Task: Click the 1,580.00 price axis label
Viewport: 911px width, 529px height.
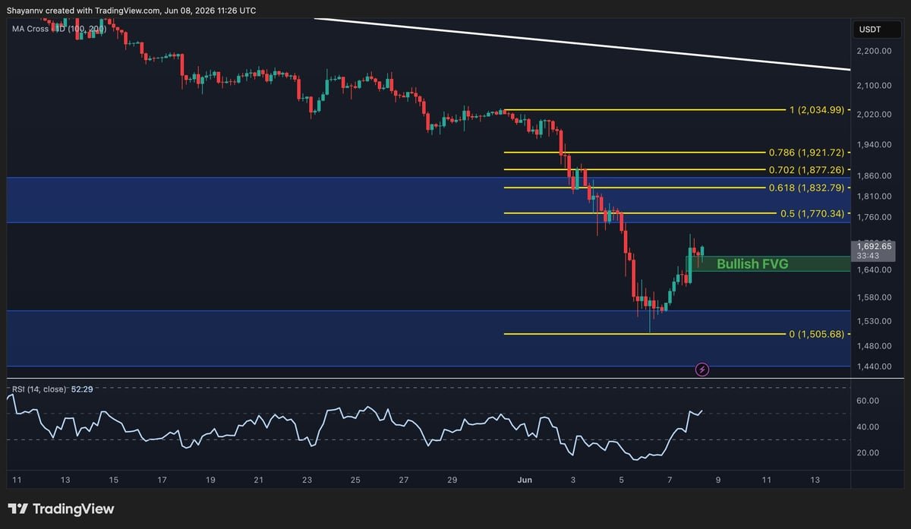Action: [874, 297]
